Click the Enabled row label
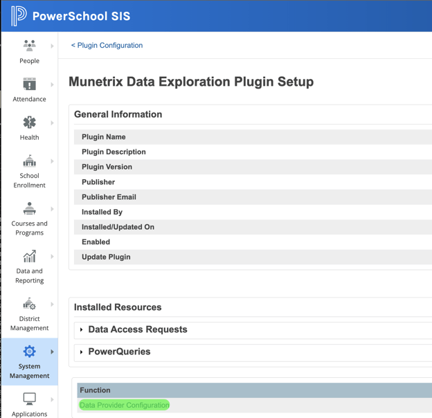This screenshot has width=432, height=418. coord(96,242)
